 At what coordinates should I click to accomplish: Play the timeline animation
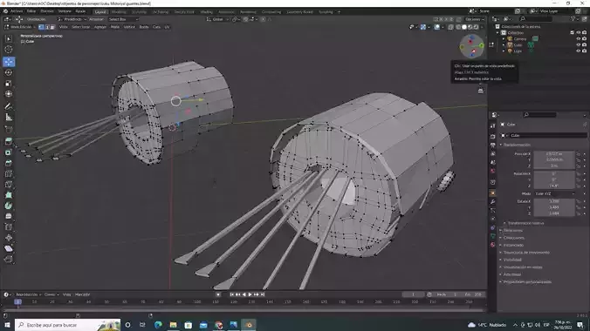(x=250, y=294)
